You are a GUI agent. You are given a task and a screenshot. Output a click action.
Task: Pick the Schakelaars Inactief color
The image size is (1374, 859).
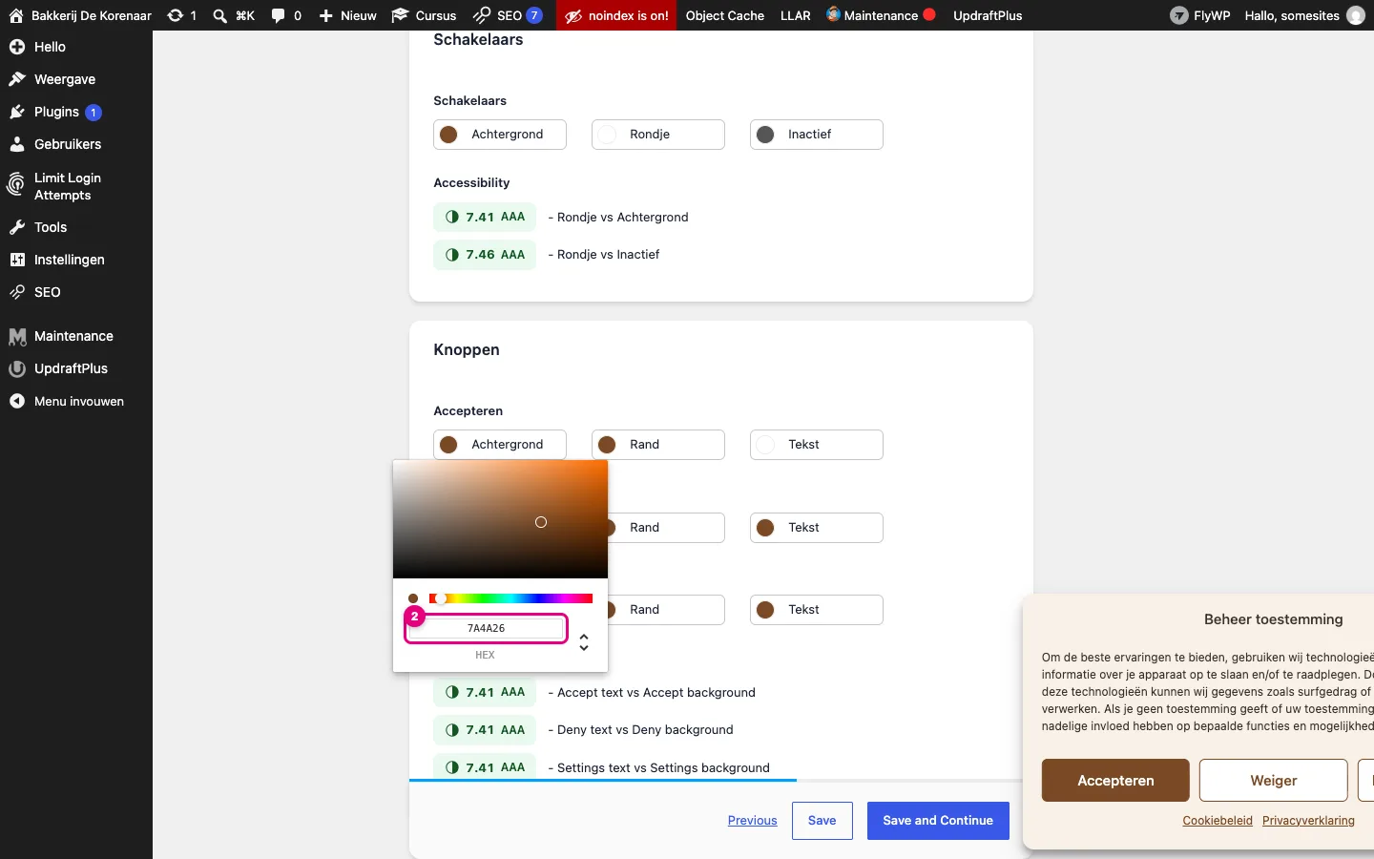pyautogui.click(x=817, y=135)
